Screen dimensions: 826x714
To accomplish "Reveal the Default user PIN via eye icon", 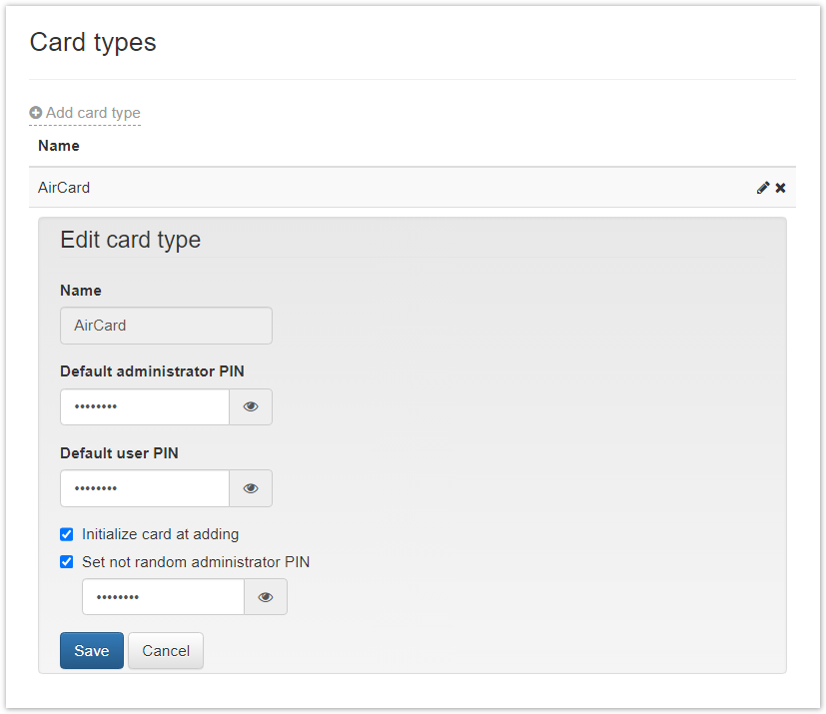I will tap(251, 488).
